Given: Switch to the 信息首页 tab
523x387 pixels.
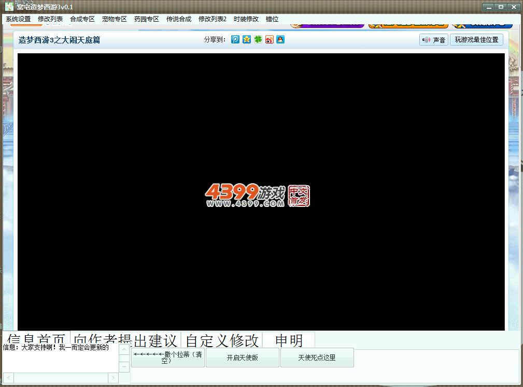Looking at the screenshot, I should (x=36, y=338).
